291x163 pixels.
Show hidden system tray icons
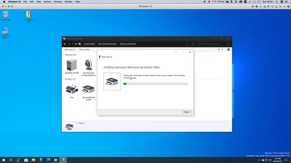point(260,160)
